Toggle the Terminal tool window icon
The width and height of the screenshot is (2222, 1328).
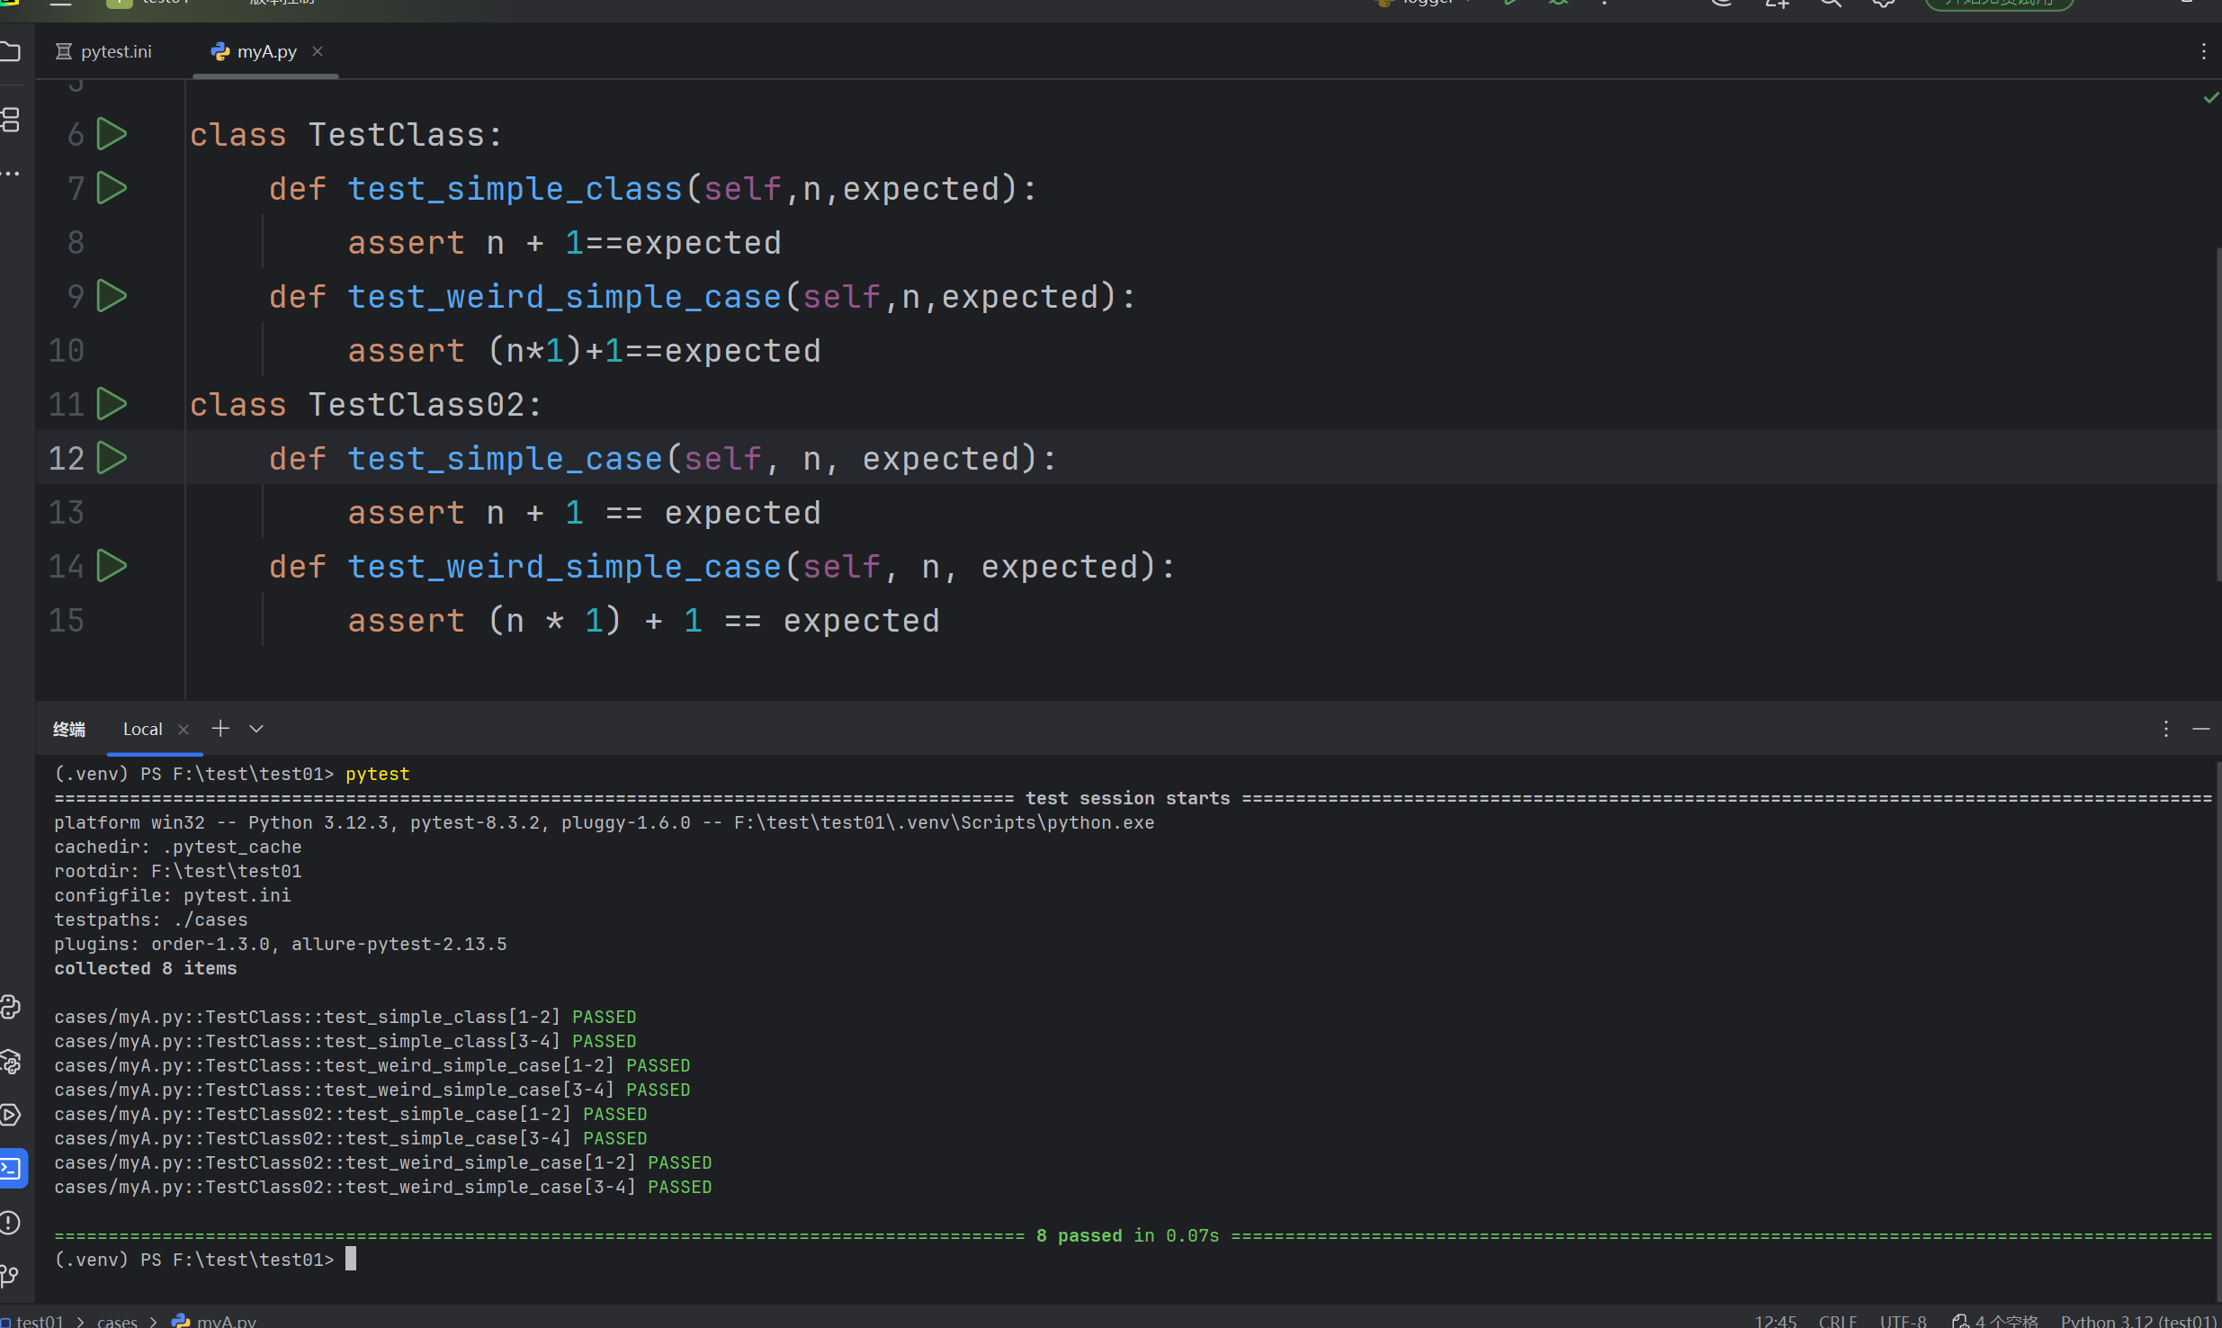click(11, 1169)
